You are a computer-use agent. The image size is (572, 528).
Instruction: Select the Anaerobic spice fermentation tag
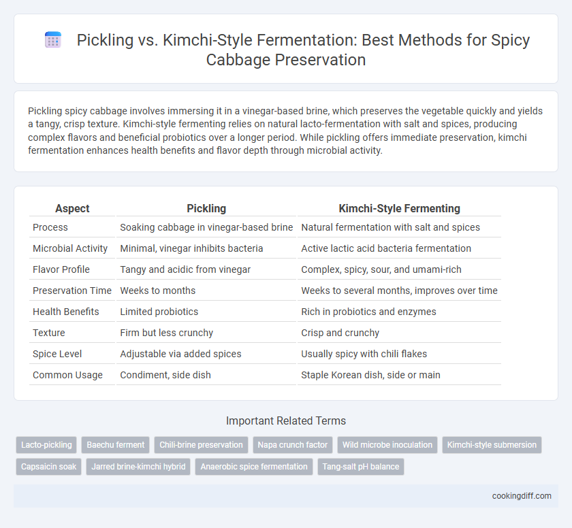[254, 466]
